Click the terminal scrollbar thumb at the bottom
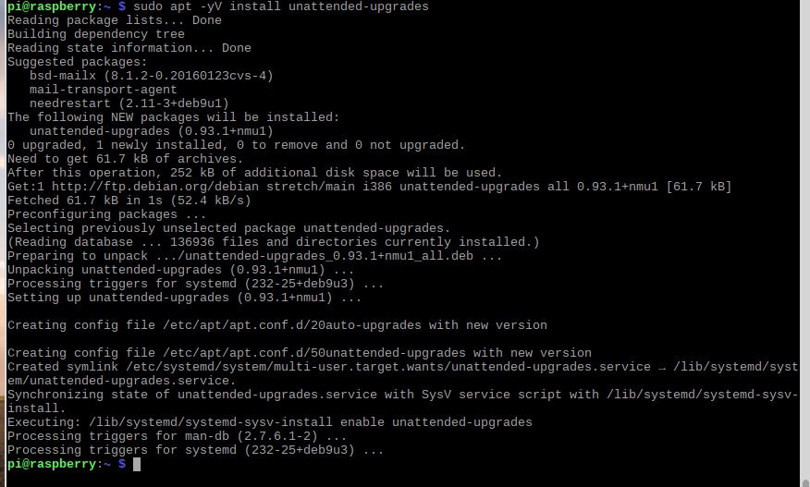The width and height of the screenshot is (810, 487). [x=804, y=484]
